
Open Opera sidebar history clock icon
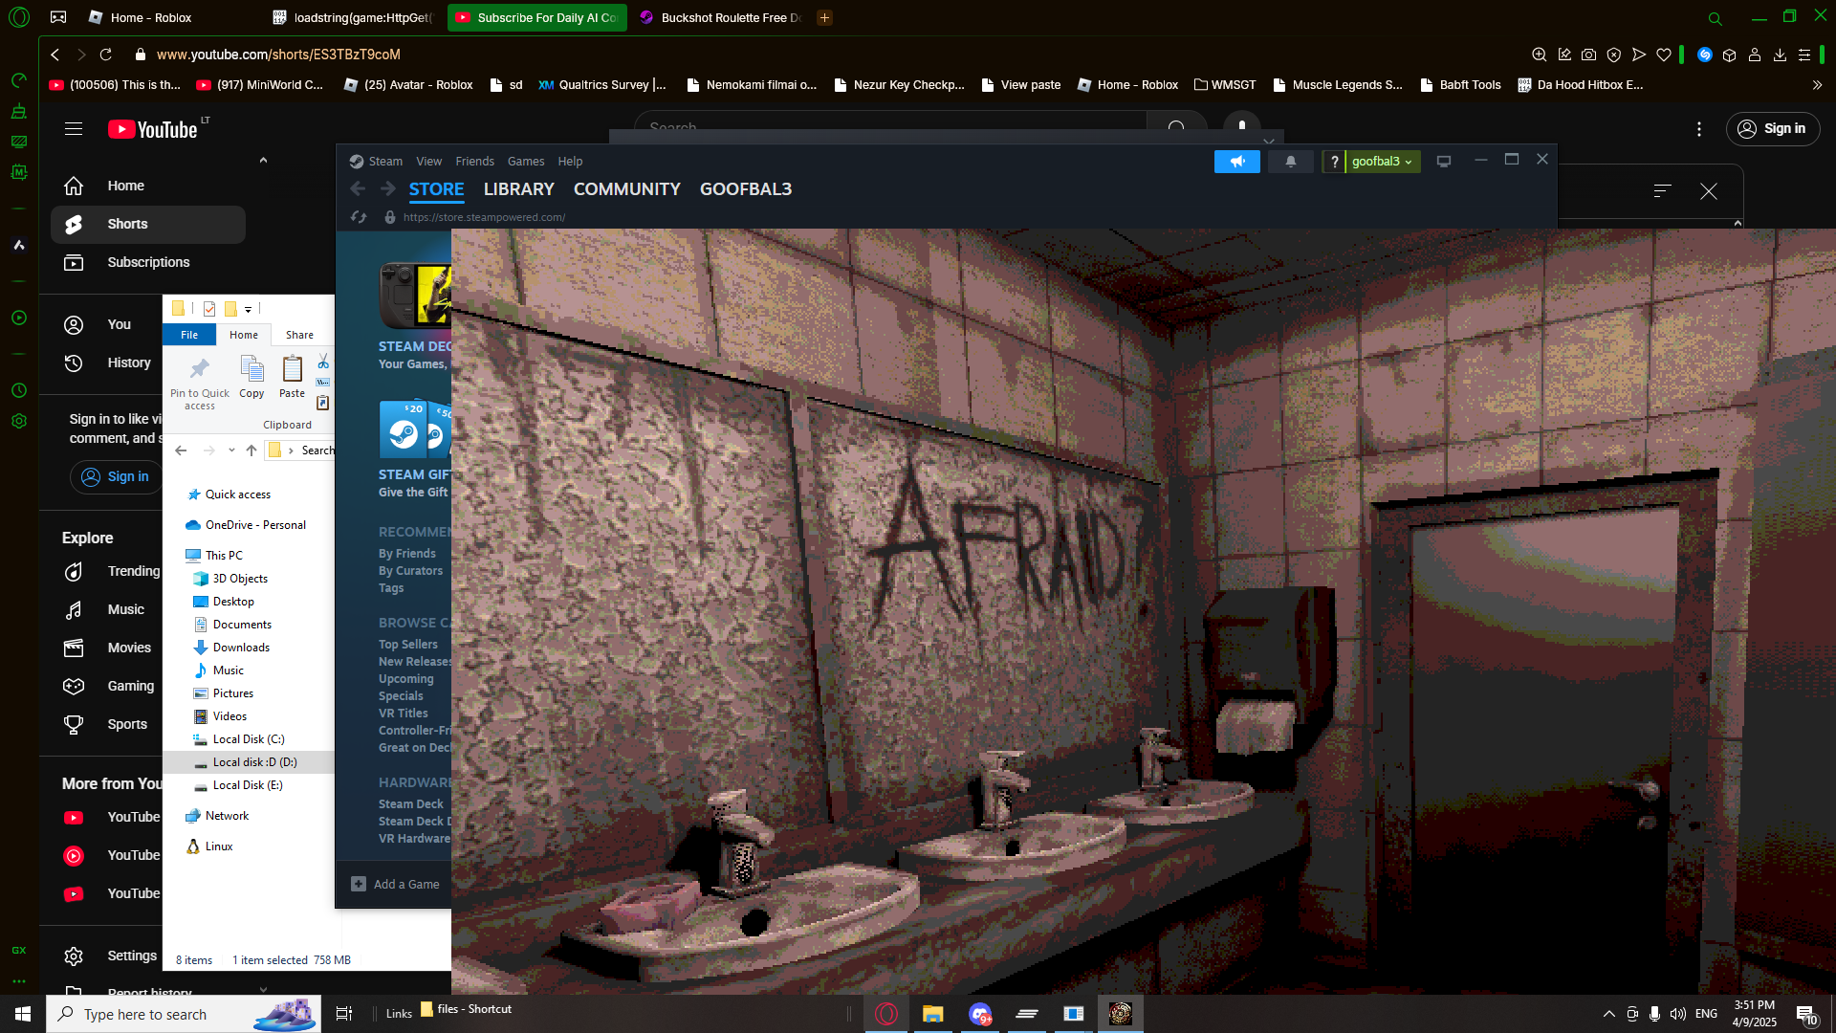pyautogui.click(x=19, y=390)
